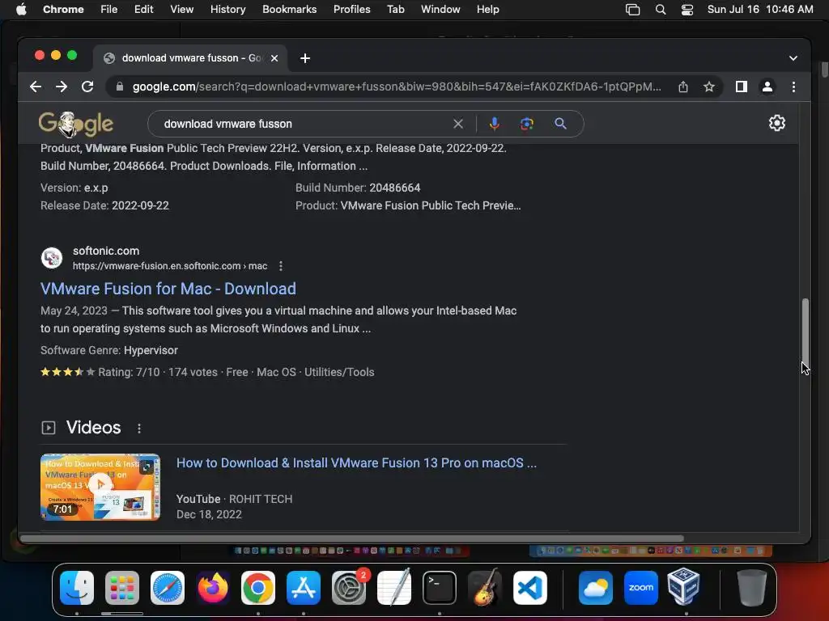Click the date and time in menu bar

760,10
